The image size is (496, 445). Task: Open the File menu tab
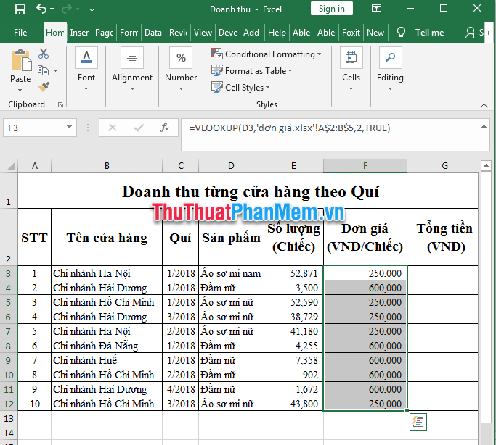[20, 33]
